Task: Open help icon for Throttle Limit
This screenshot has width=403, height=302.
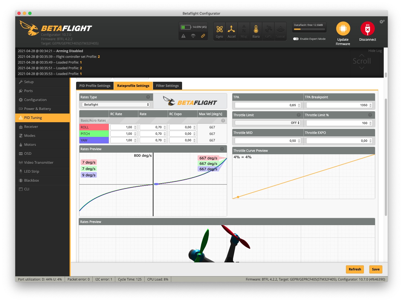Action: [x=299, y=115]
